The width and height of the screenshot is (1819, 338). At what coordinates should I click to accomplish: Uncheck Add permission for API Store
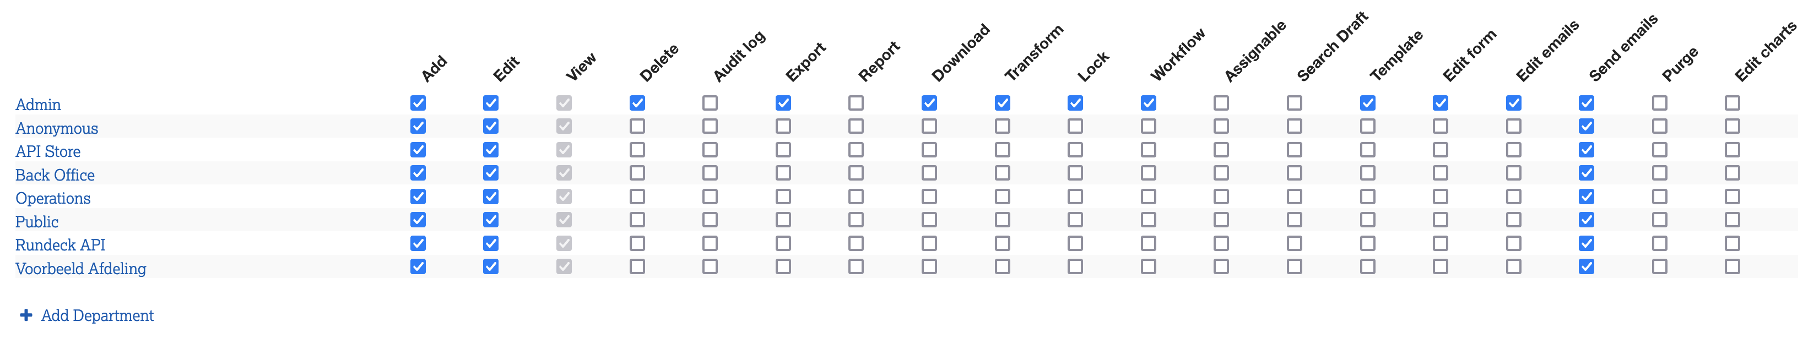[418, 150]
